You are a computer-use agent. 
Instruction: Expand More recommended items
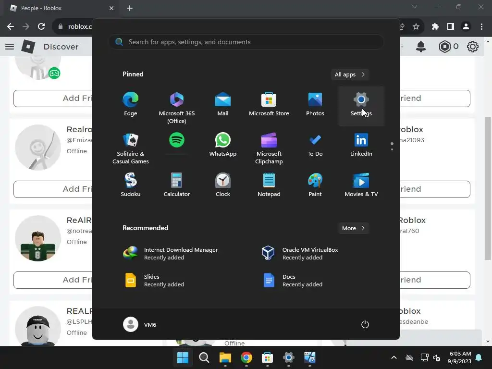coord(354,228)
